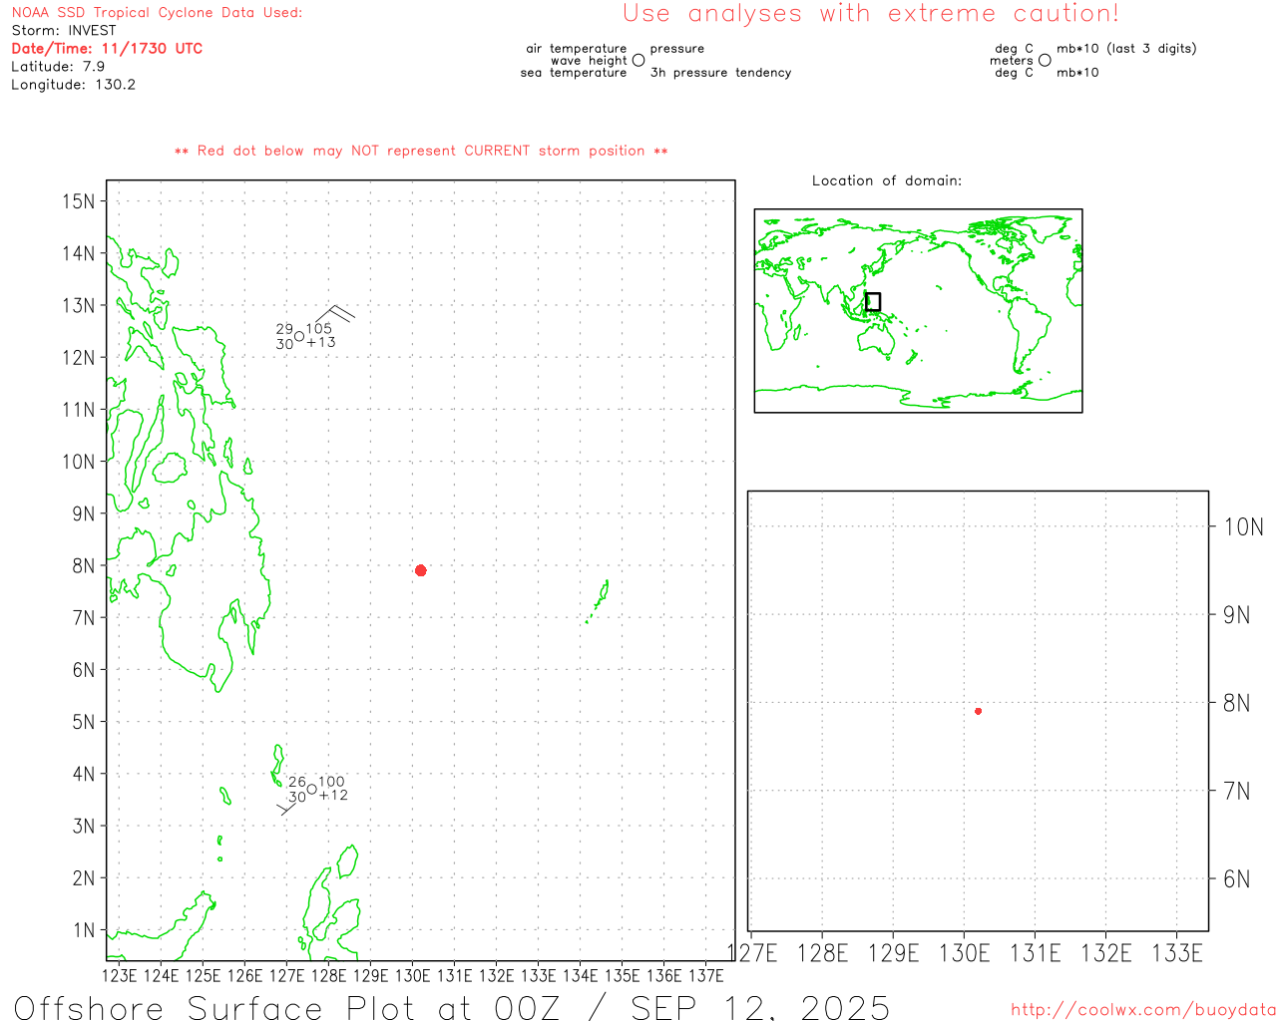This screenshot has width=1277, height=1021.
Task: Click the 'meters' units legend label
Action: point(1012,60)
